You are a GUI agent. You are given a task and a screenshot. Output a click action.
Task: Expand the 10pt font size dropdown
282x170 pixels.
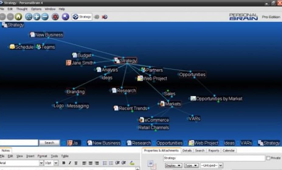56,163
